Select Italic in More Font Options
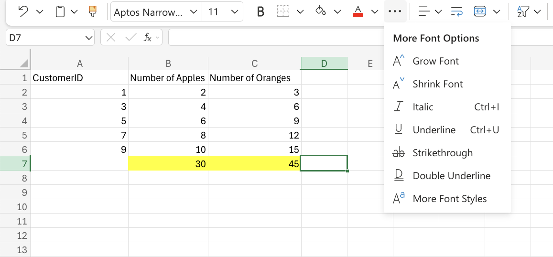 click(x=447, y=107)
